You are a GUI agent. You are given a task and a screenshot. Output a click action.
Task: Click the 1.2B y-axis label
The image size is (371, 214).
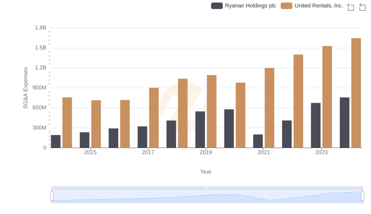[x=41, y=68]
